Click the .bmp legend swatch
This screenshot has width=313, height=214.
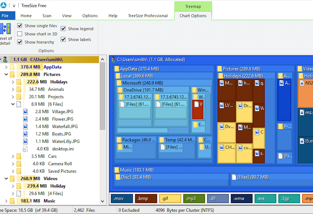point(146,199)
